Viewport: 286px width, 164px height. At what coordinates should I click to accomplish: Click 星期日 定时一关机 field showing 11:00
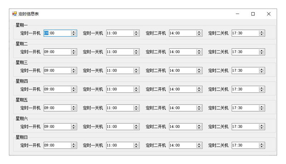point(123,145)
